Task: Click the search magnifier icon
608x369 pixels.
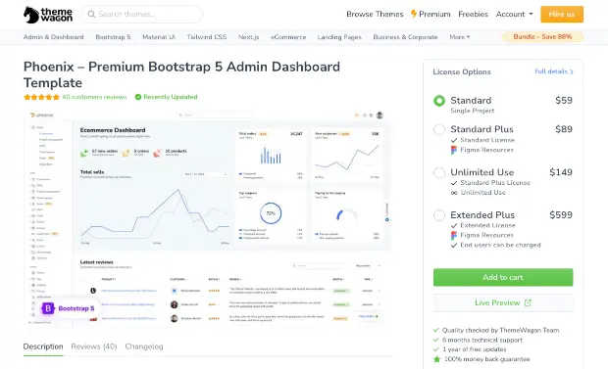Action: point(91,15)
